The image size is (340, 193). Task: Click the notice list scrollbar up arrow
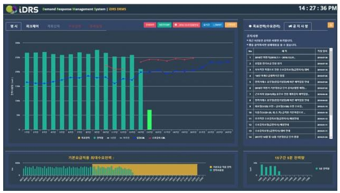tap(331, 50)
